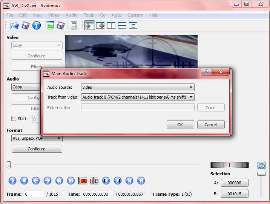Show file Information icon
Screen dimensions: 270x204
click(37, 26)
